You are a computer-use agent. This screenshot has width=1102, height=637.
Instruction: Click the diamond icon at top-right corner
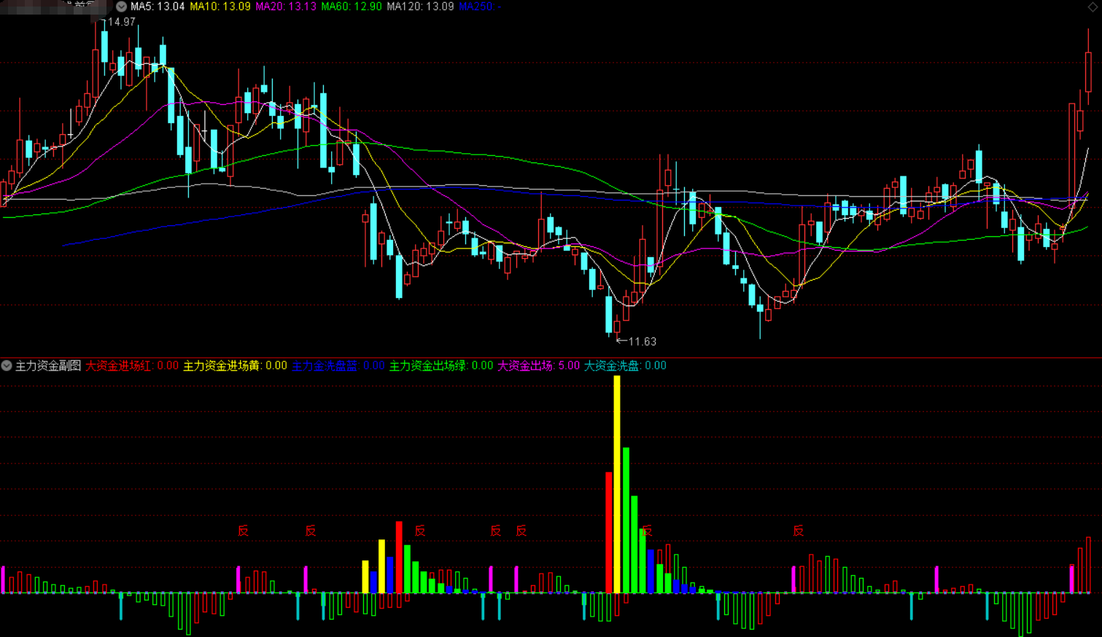tap(1093, 7)
